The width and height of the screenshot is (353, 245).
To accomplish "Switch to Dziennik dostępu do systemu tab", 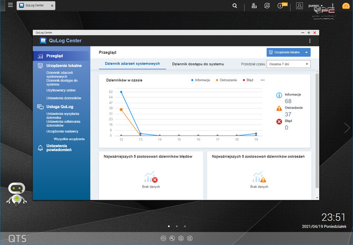I will (198, 64).
